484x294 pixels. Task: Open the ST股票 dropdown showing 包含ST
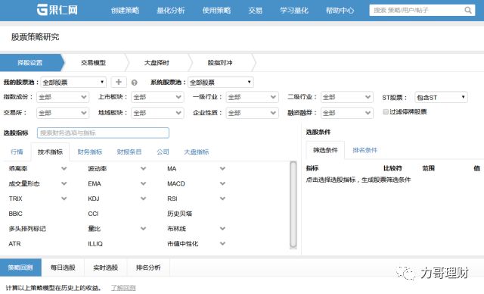pos(441,98)
